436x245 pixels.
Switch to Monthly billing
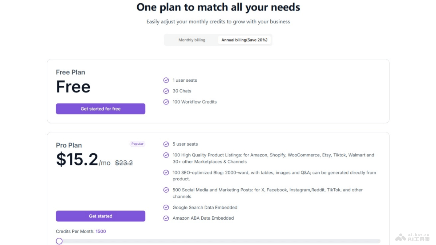(192, 40)
